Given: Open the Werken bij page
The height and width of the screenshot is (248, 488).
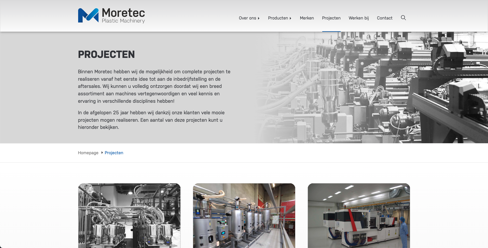Looking at the screenshot, I should click(x=358, y=18).
